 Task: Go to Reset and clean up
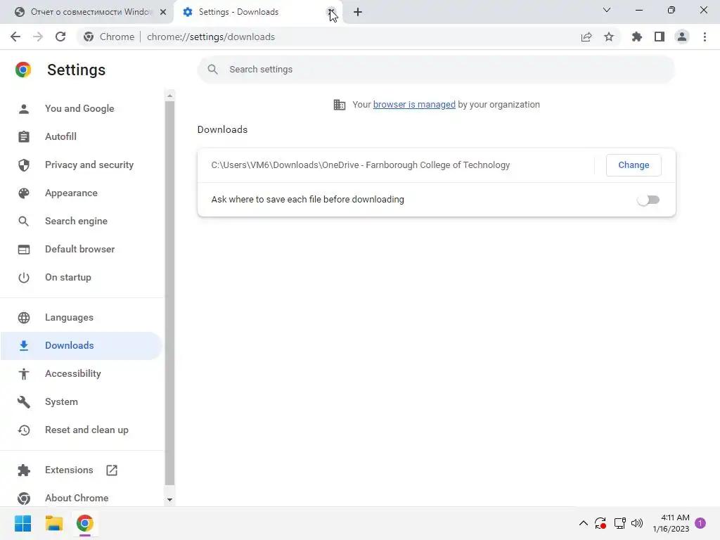click(82, 430)
